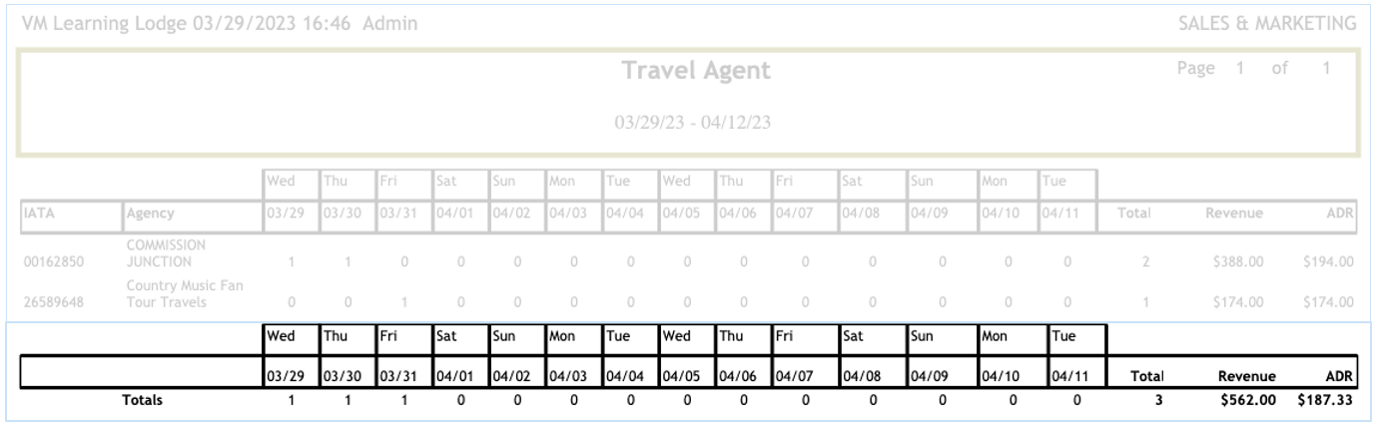Click the $194.00 ADR value
1377x428 pixels.
[1328, 262]
